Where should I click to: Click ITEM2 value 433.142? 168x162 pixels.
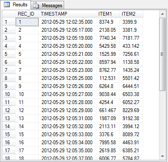pos(131,46)
